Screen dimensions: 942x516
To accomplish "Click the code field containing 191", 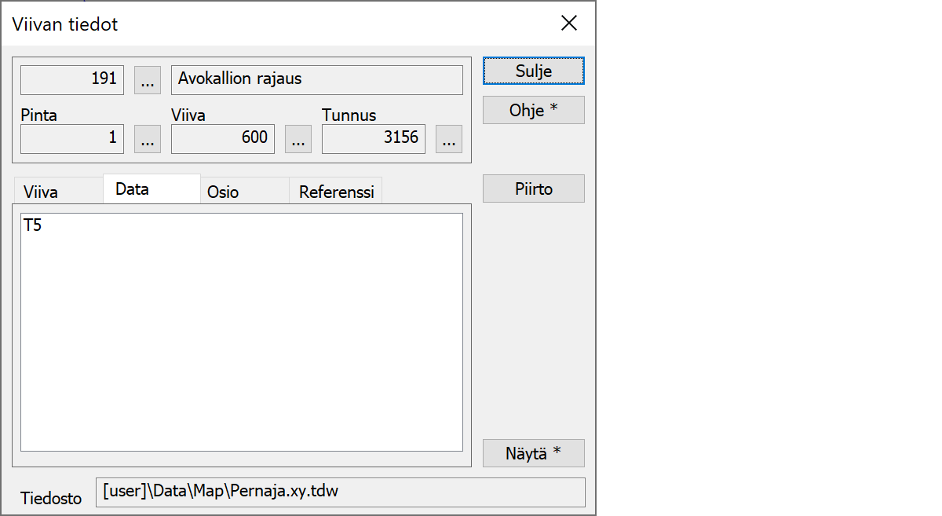I will coord(72,79).
